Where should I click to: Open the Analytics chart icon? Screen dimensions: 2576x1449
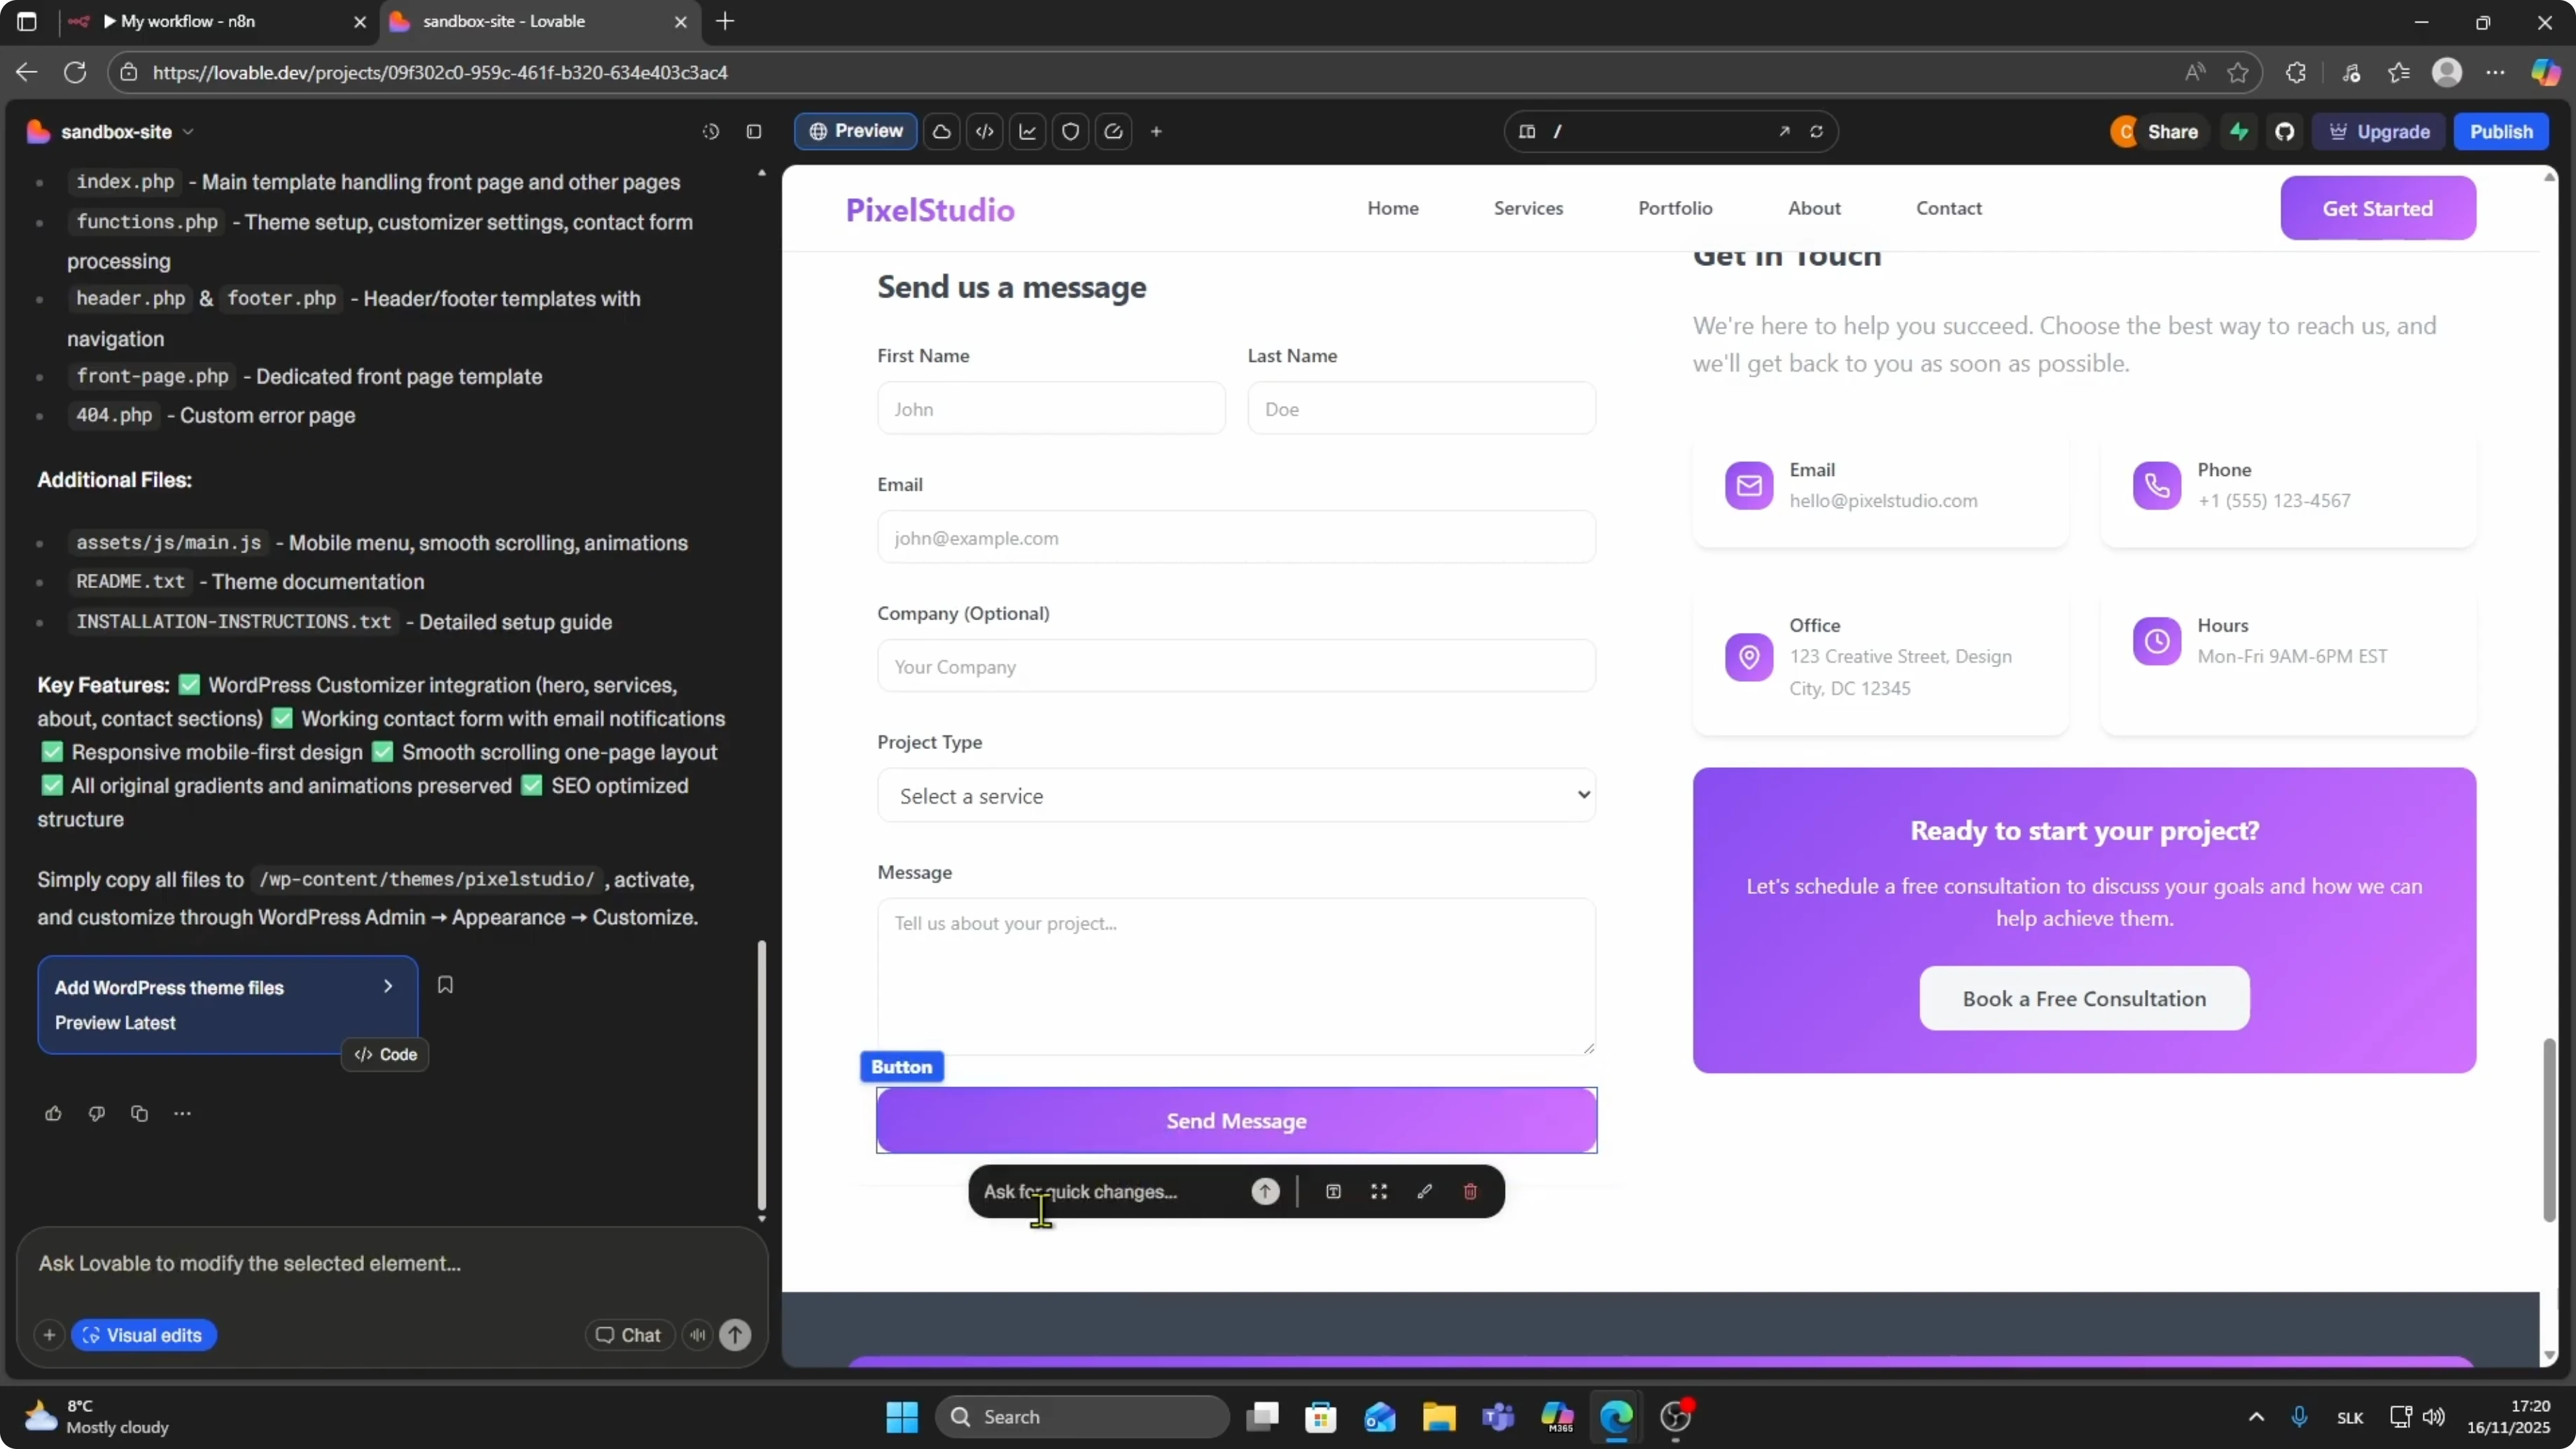pos(1027,132)
